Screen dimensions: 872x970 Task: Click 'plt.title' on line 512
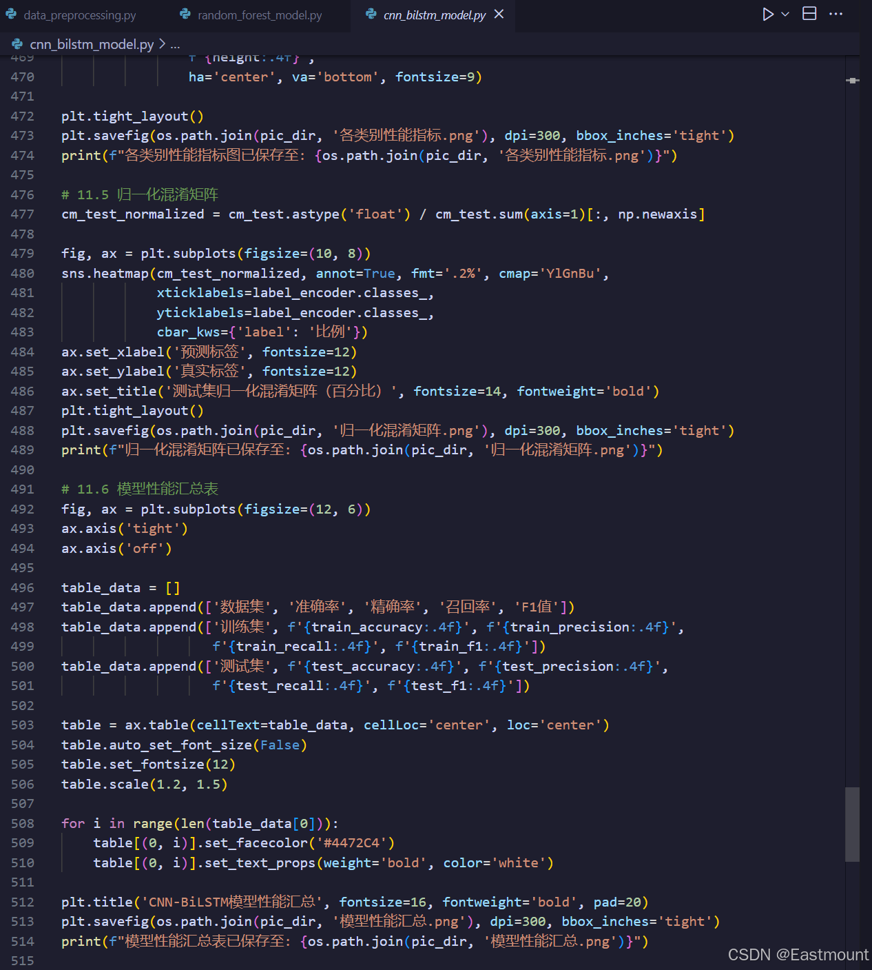point(97,902)
